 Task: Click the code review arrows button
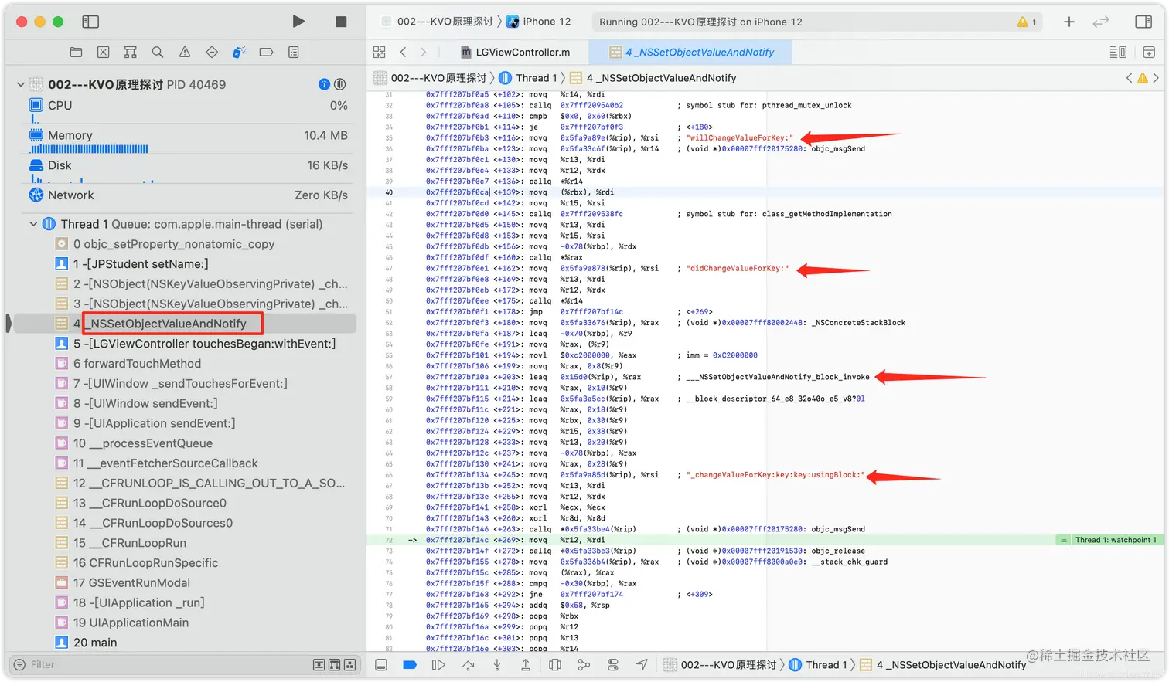[x=1101, y=22]
